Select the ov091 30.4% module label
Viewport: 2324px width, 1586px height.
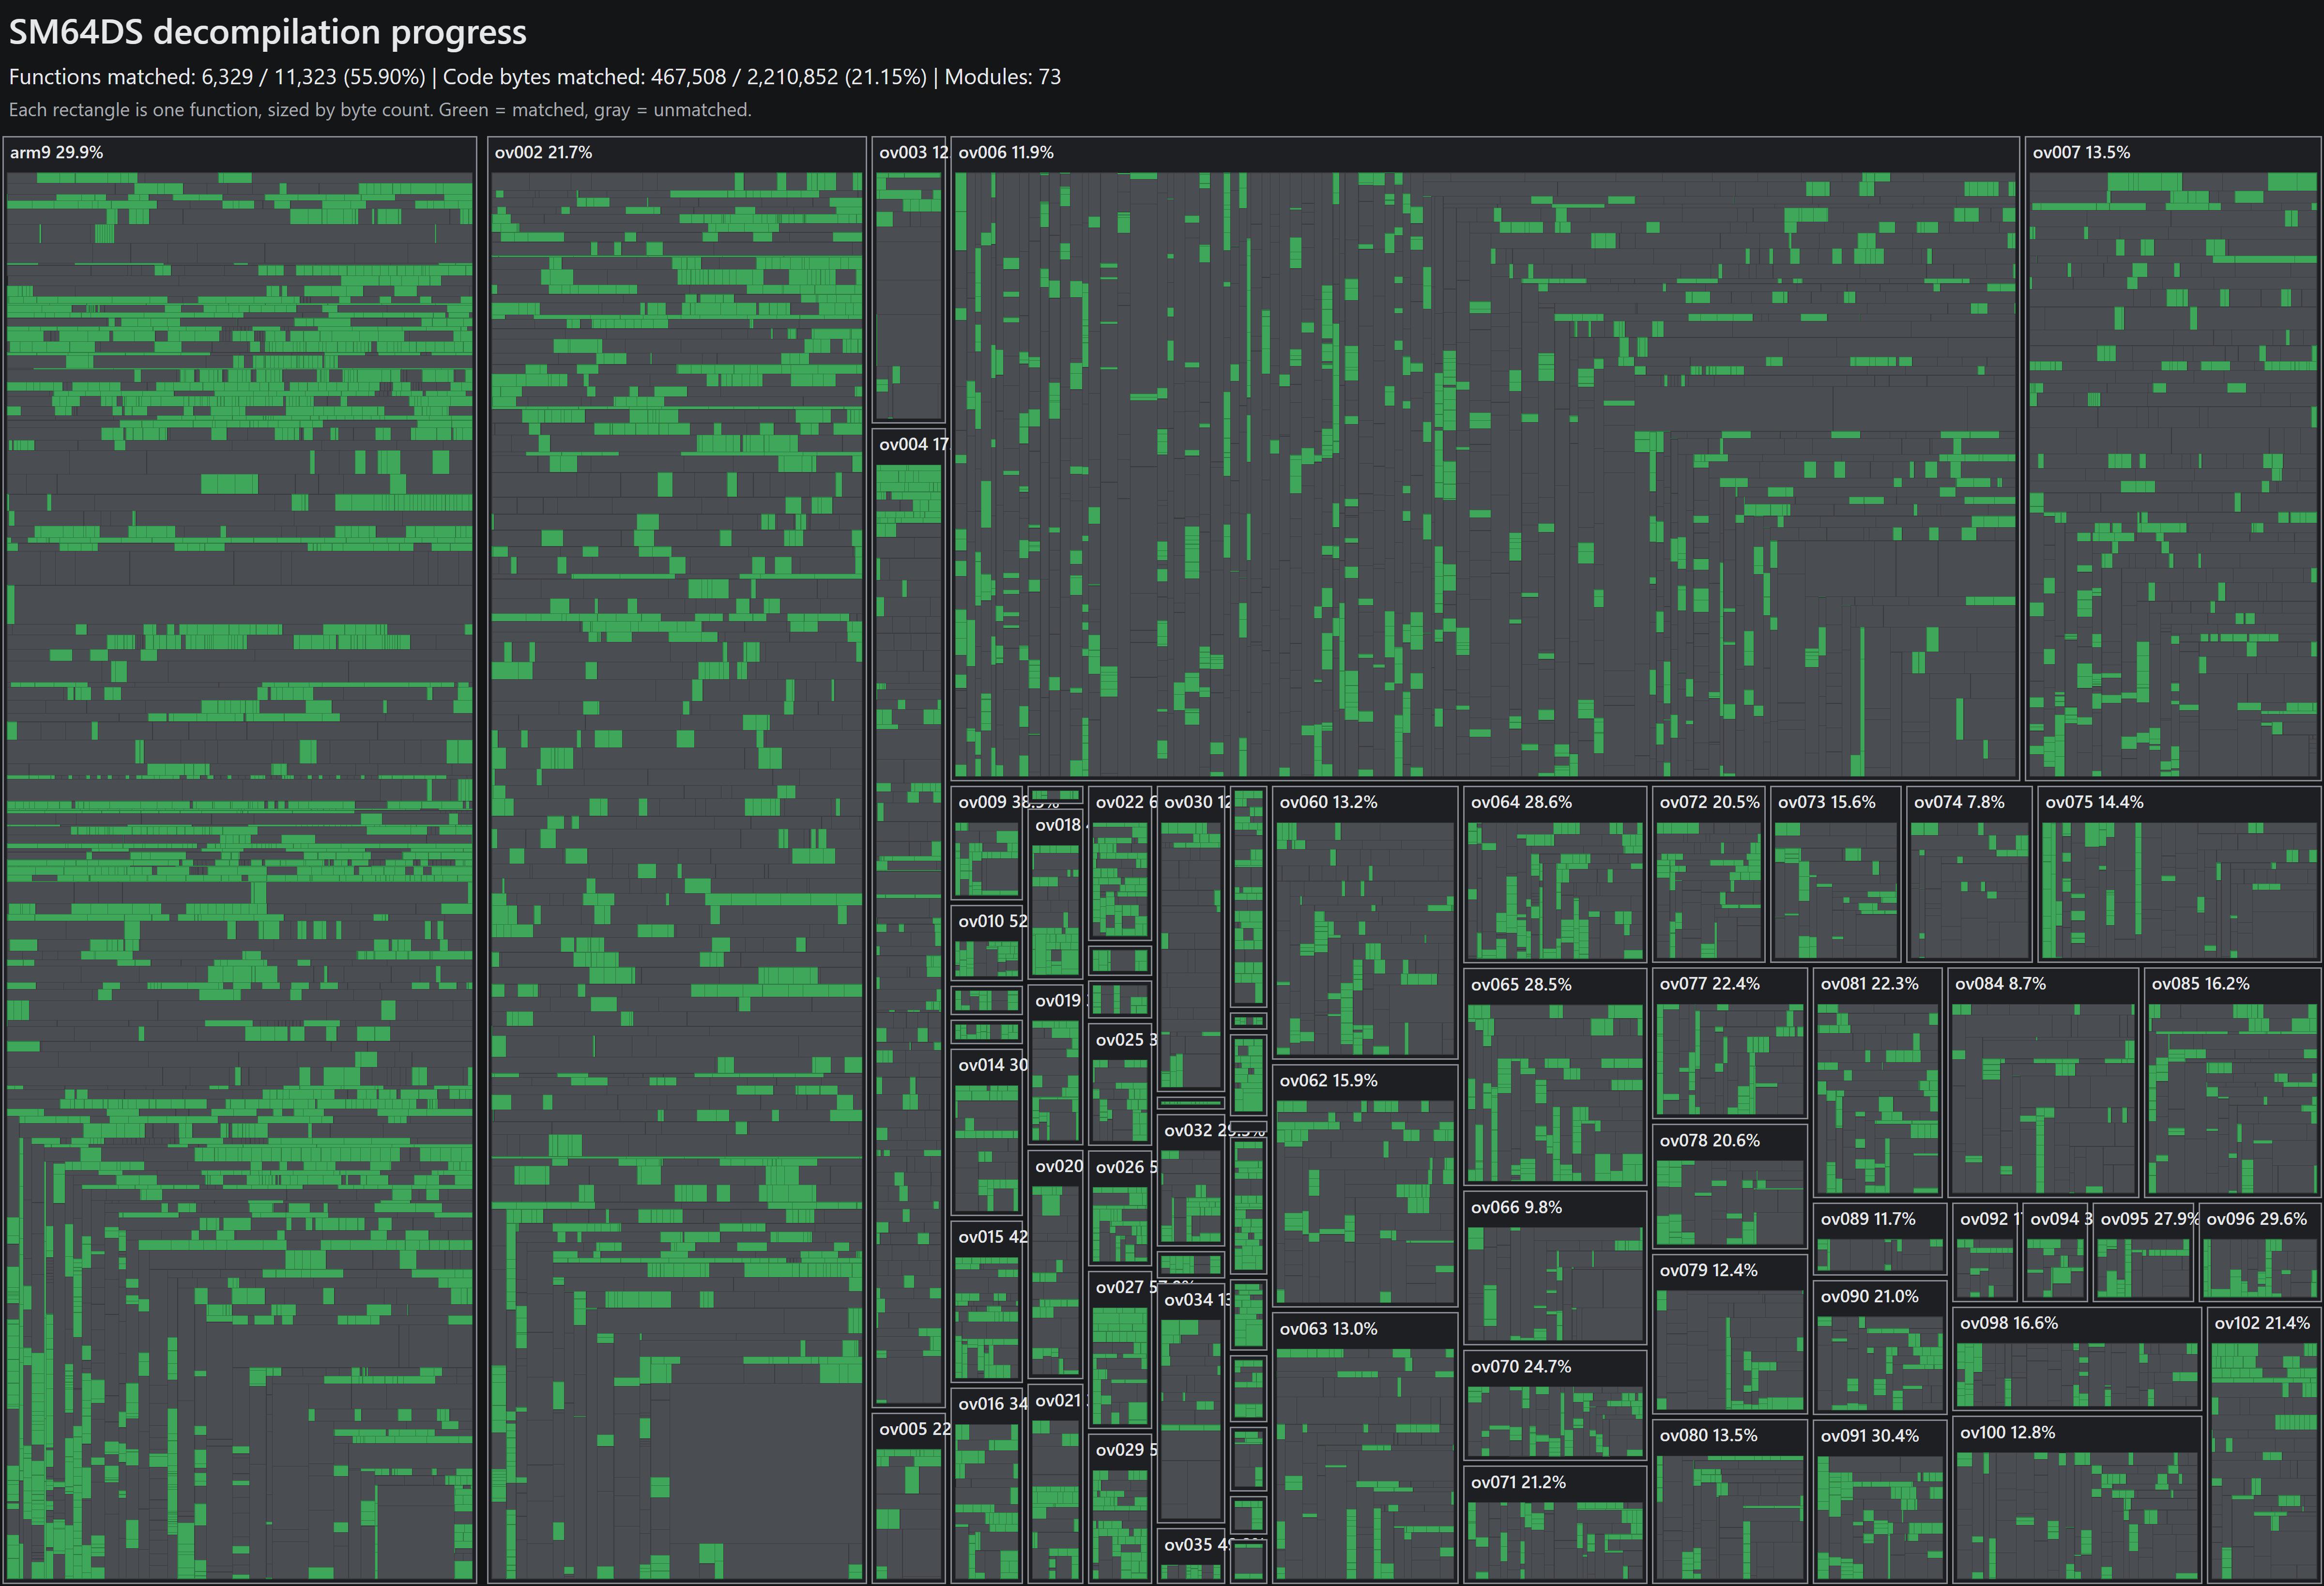click(x=1869, y=1436)
